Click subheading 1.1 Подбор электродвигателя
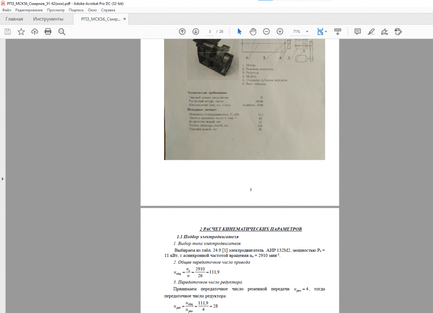The image size is (433, 313). coord(207,237)
